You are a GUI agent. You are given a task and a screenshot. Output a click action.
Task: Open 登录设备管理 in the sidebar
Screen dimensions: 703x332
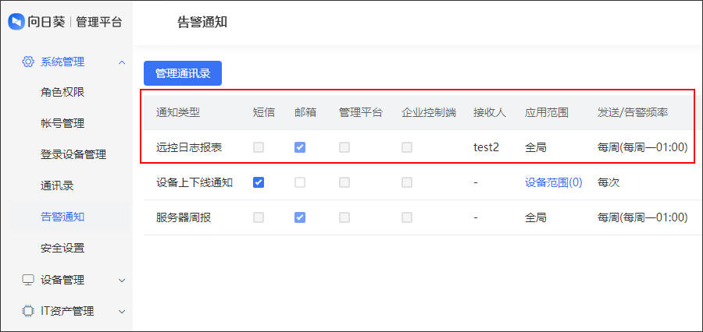click(x=73, y=155)
